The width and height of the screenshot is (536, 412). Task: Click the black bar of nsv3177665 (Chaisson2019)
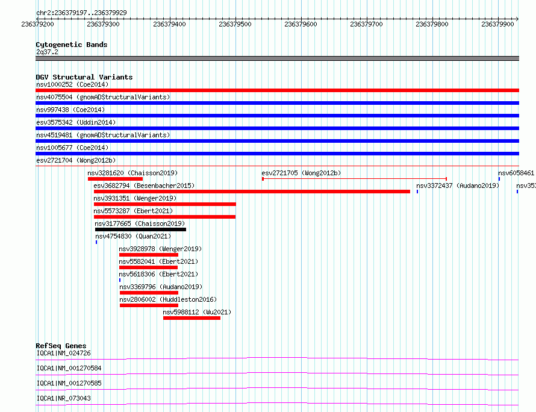140,229
